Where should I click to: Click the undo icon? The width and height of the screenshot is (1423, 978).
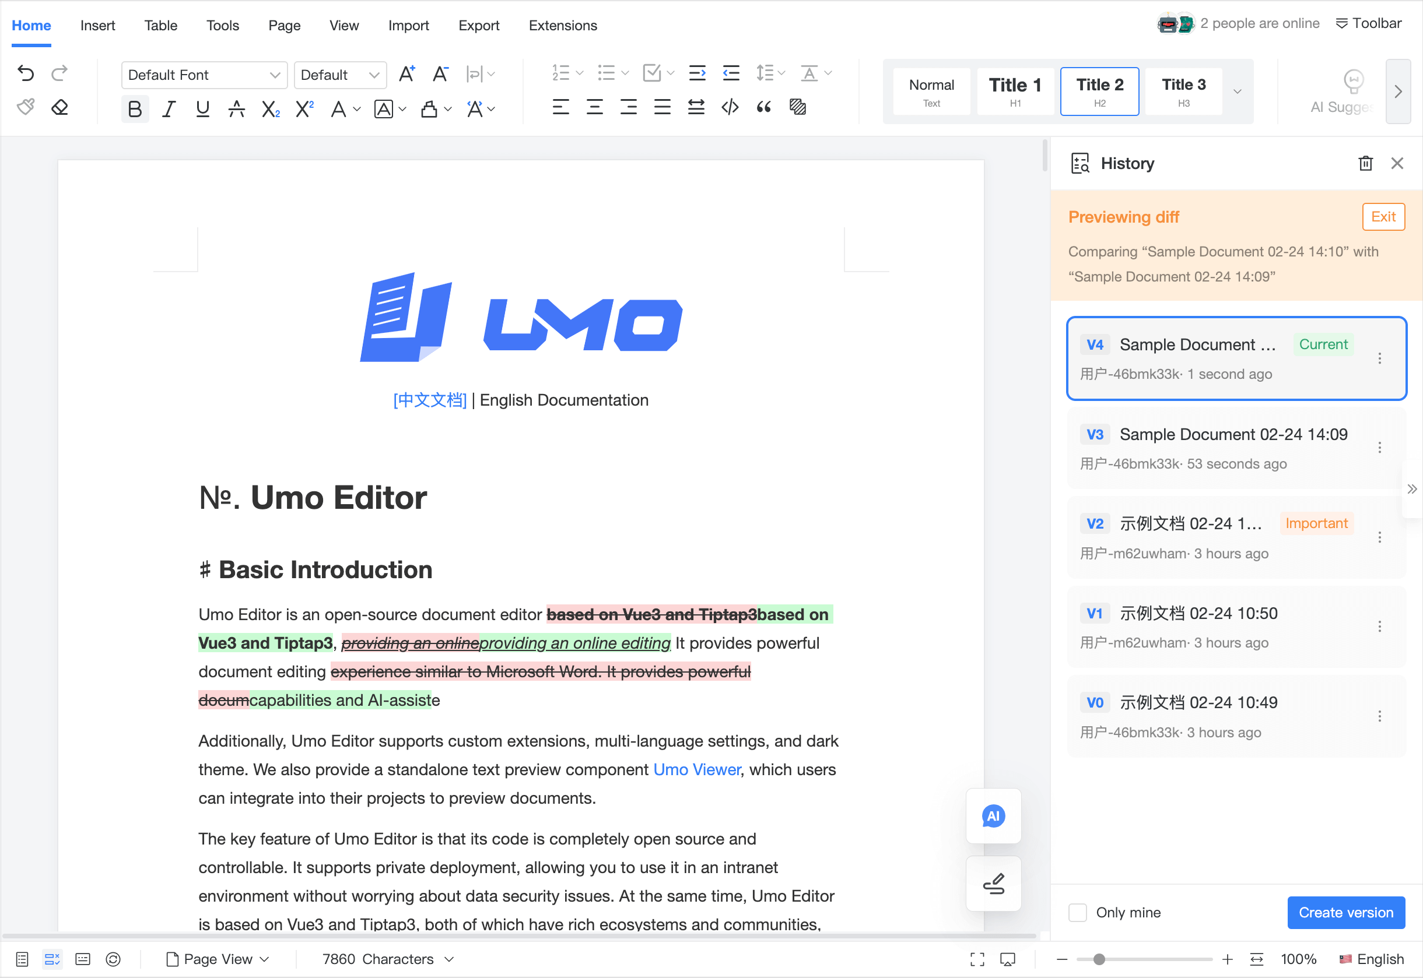26,73
